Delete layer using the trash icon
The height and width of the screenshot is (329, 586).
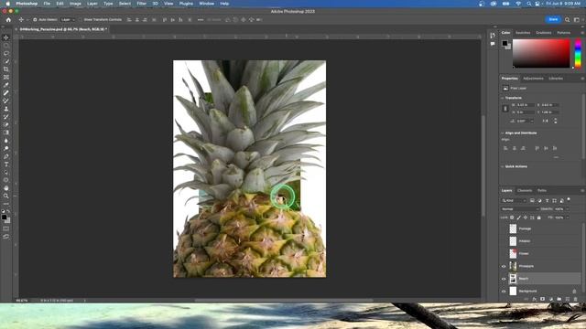pos(576,299)
